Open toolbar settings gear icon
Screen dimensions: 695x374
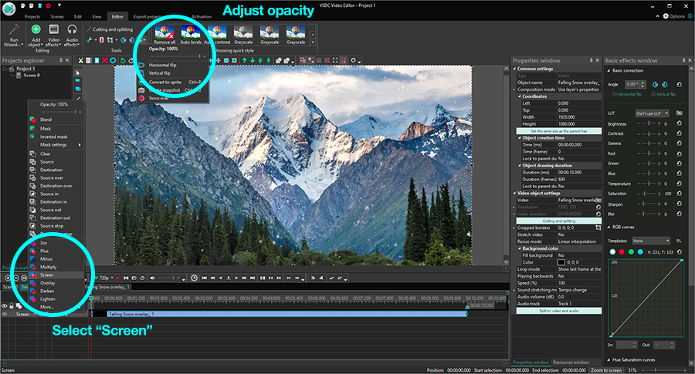coord(353,60)
